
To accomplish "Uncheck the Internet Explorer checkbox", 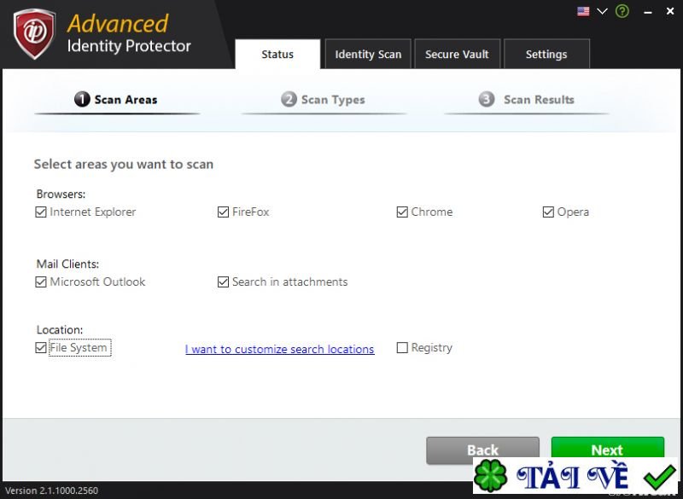I will [x=40, y=212].
